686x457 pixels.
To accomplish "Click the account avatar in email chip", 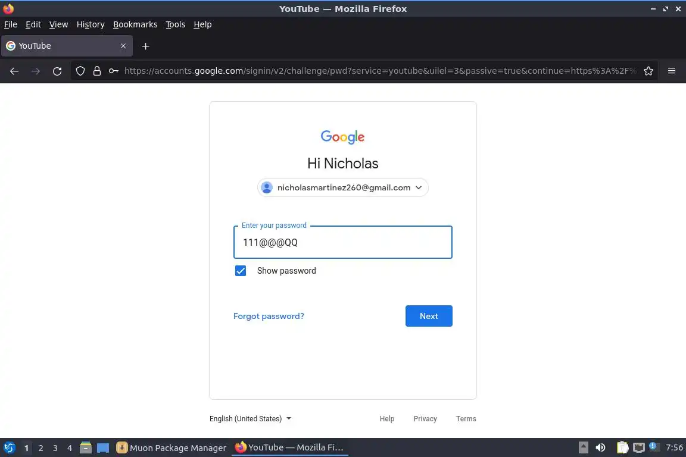I will click(x=266, y=187).
